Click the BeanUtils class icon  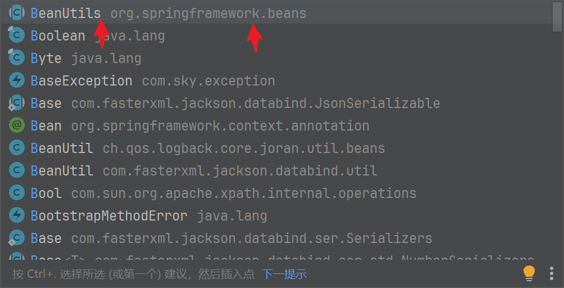coord(16,12)
